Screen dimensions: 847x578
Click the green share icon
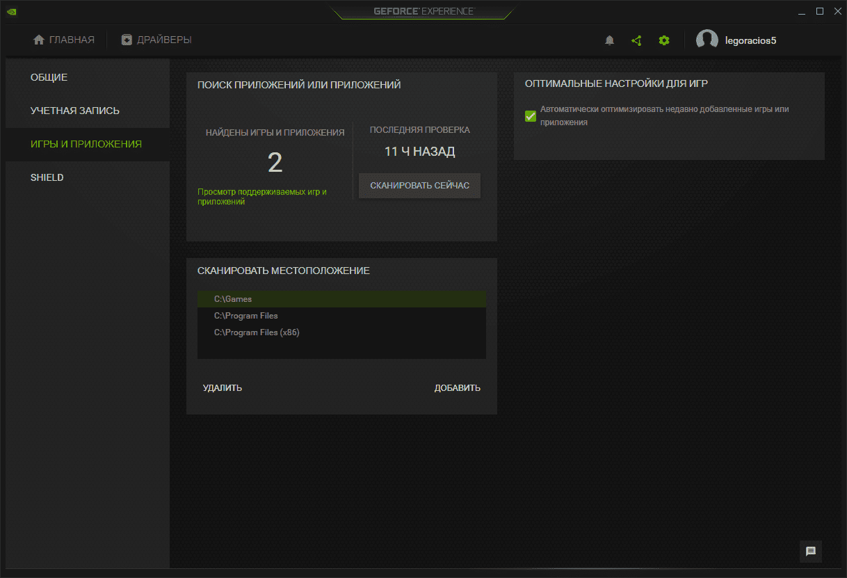pos(636,40)
